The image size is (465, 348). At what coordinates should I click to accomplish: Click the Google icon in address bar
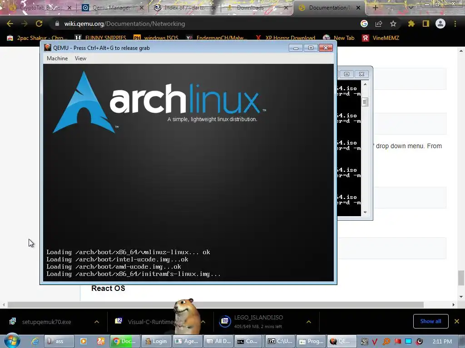pos(364,24)
